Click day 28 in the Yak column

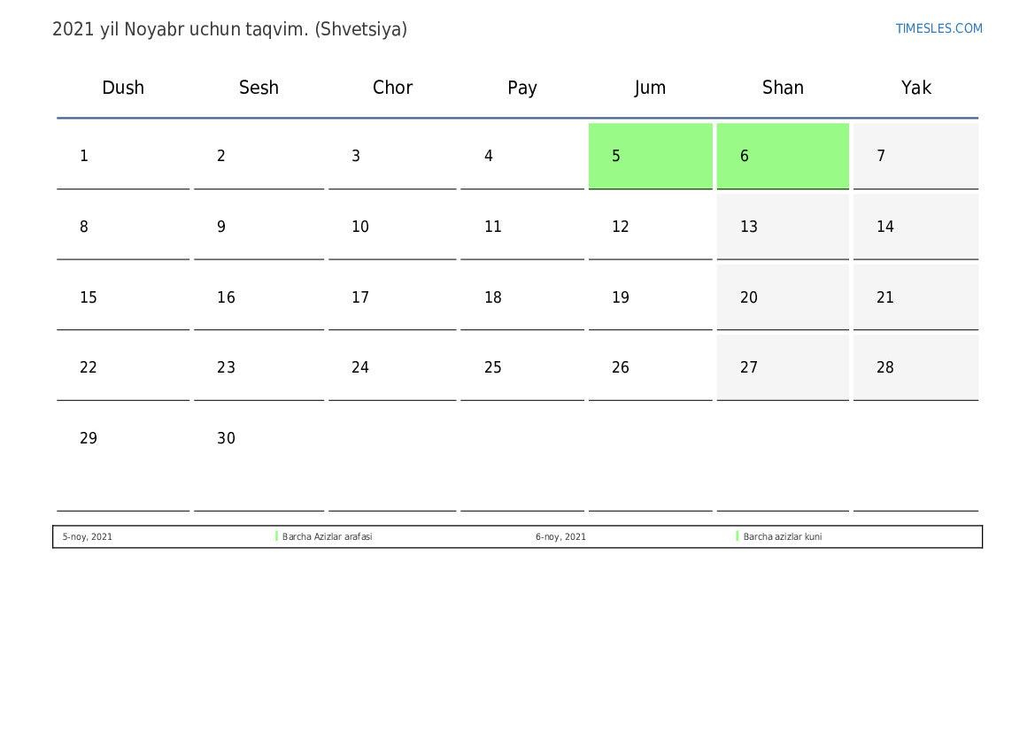click(915, 367)
